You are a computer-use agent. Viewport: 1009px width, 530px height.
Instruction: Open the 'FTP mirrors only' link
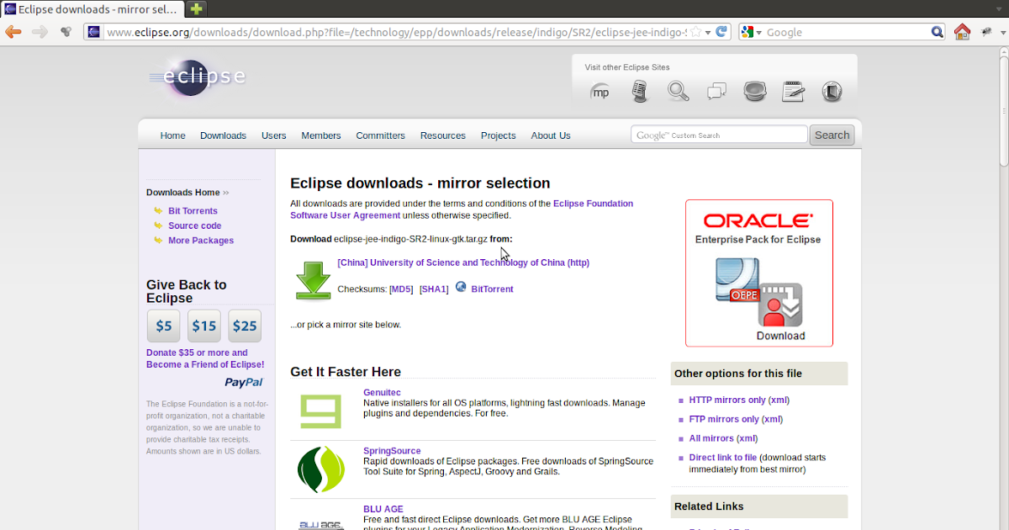724,419
